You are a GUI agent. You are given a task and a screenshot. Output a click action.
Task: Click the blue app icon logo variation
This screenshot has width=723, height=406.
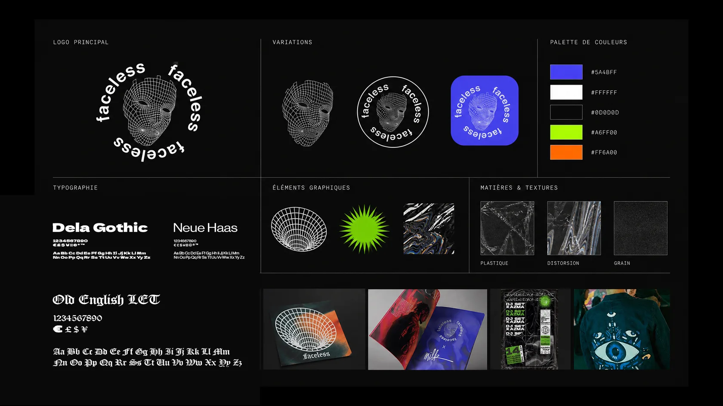pos(485,110)
